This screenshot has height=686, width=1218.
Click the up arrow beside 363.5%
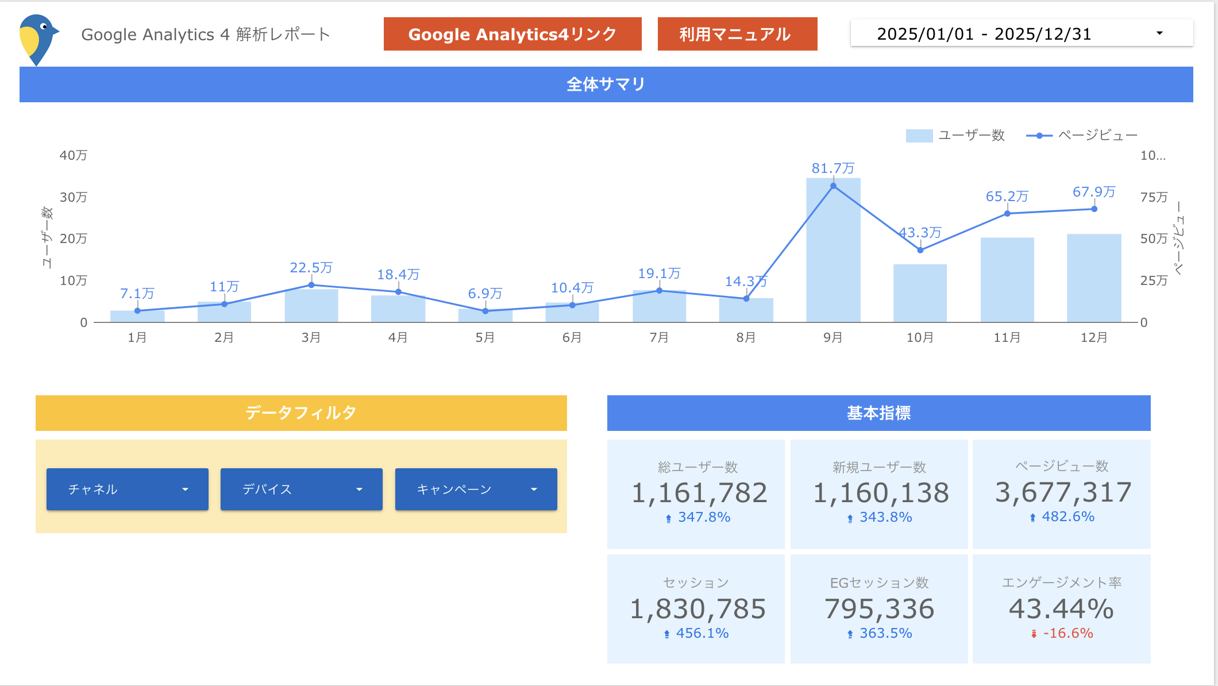(x=850, y=634)
